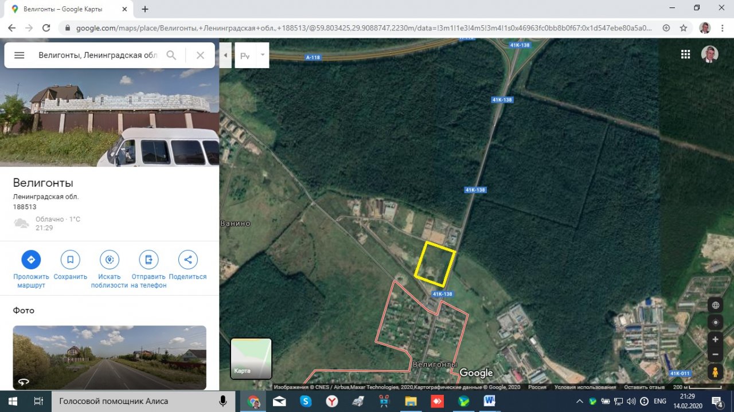Open the Google apps grid

pyautogui.click(x=685, y=54)
